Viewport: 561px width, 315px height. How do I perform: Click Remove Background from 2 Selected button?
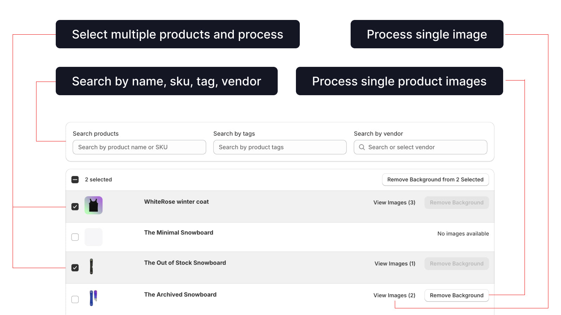coord(435,180)
